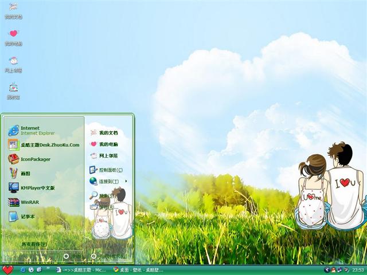The width and height of the screenshot is (367, 275).
Task: Click the red heart Start button
Action: tap(7, 270)
